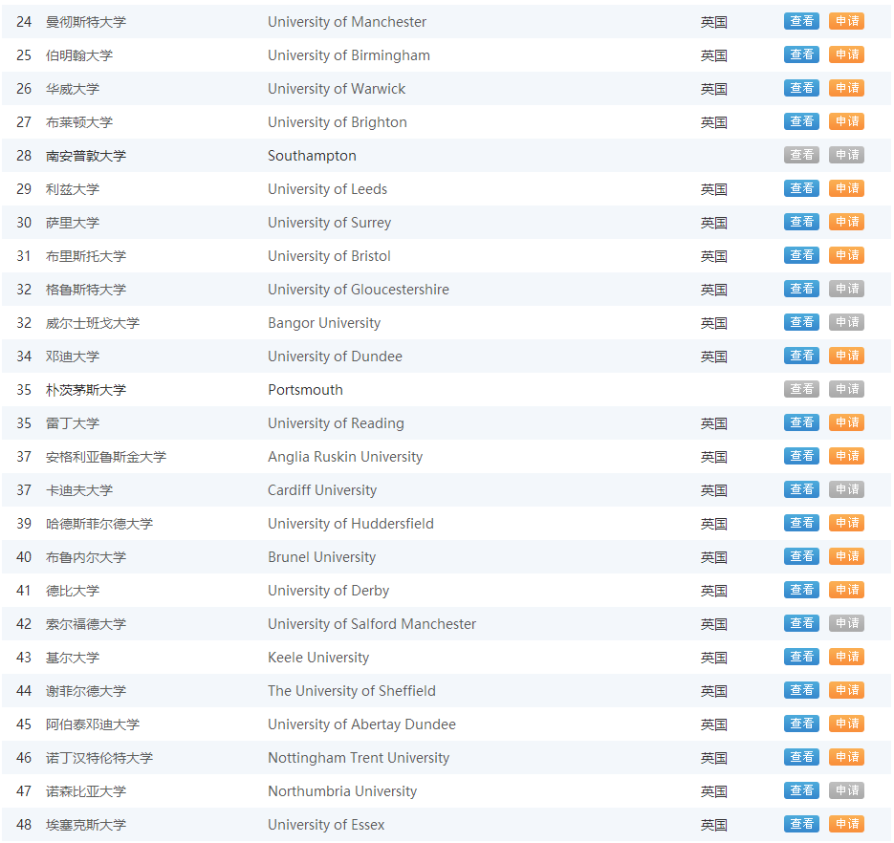The height and width of the screenshot is (843, 894).
Task: Click 申请 for Brunel University
Action: 846,556
